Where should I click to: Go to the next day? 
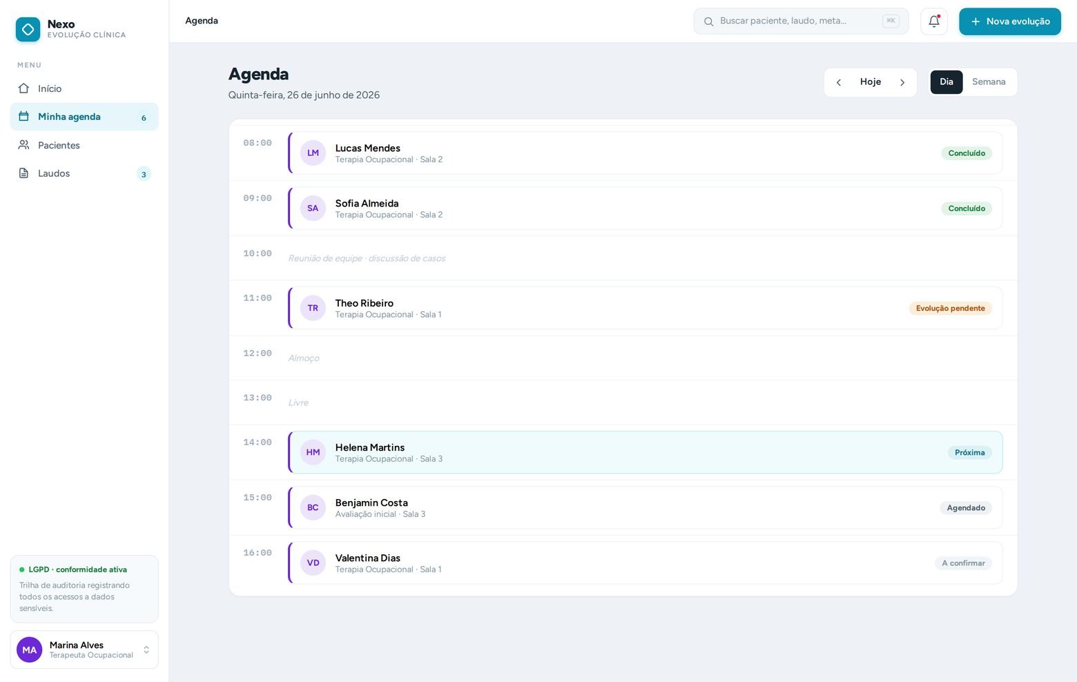tap(902, 82)
